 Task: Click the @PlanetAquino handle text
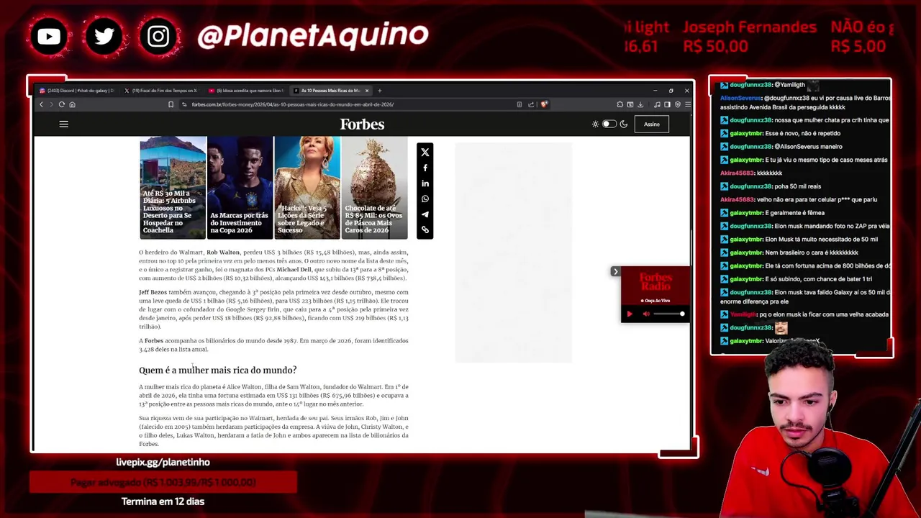click(312, 35)
